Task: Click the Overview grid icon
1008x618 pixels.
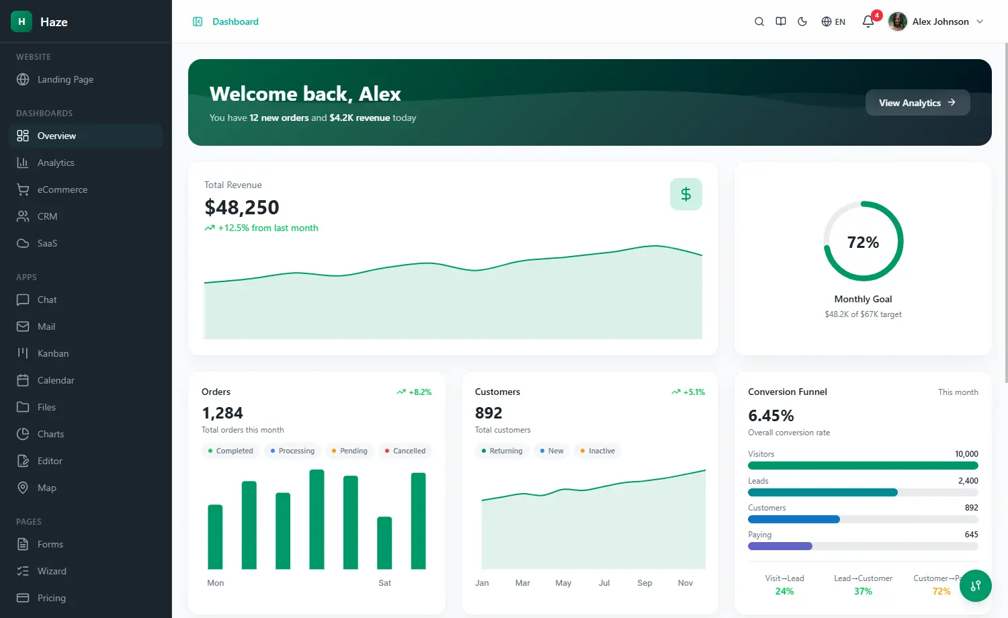Action: [x=23, y=136]
